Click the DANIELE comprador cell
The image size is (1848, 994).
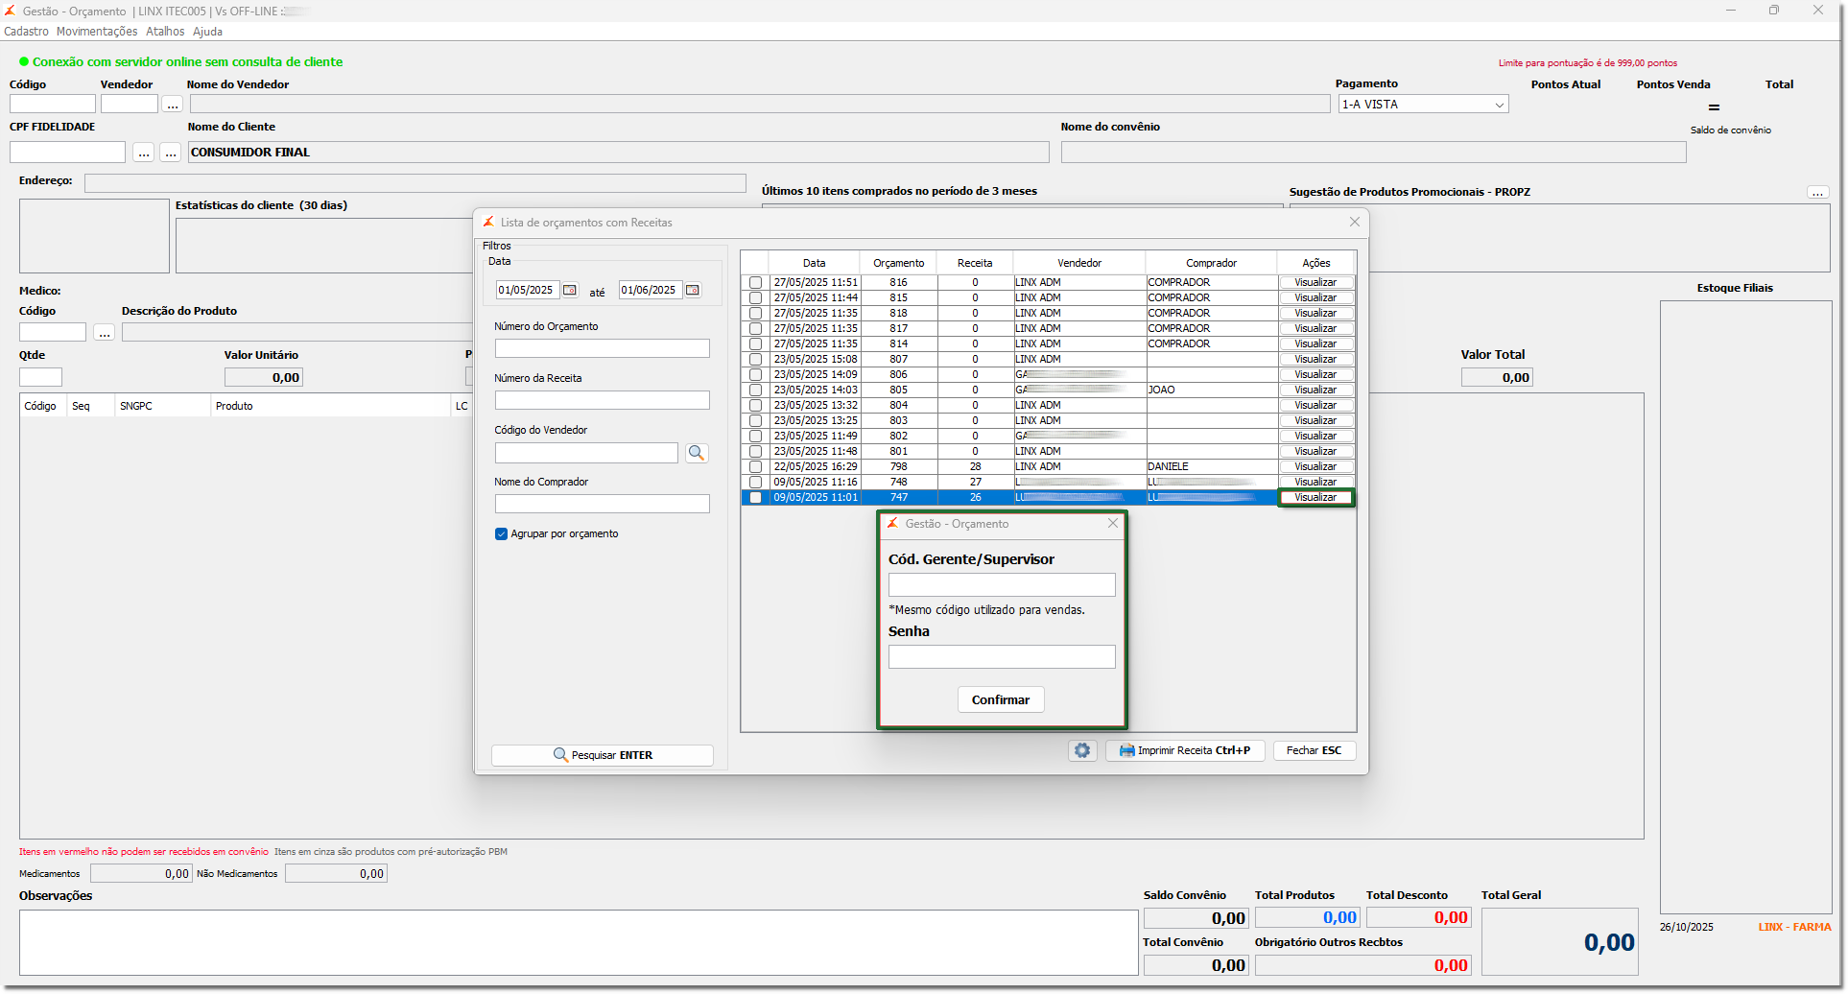(x=1212, y=466)
